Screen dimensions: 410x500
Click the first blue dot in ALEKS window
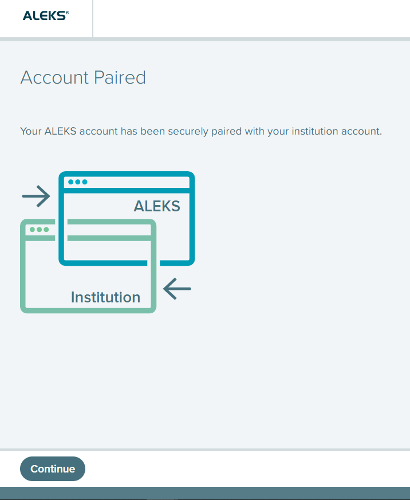(x=71, y=182)
